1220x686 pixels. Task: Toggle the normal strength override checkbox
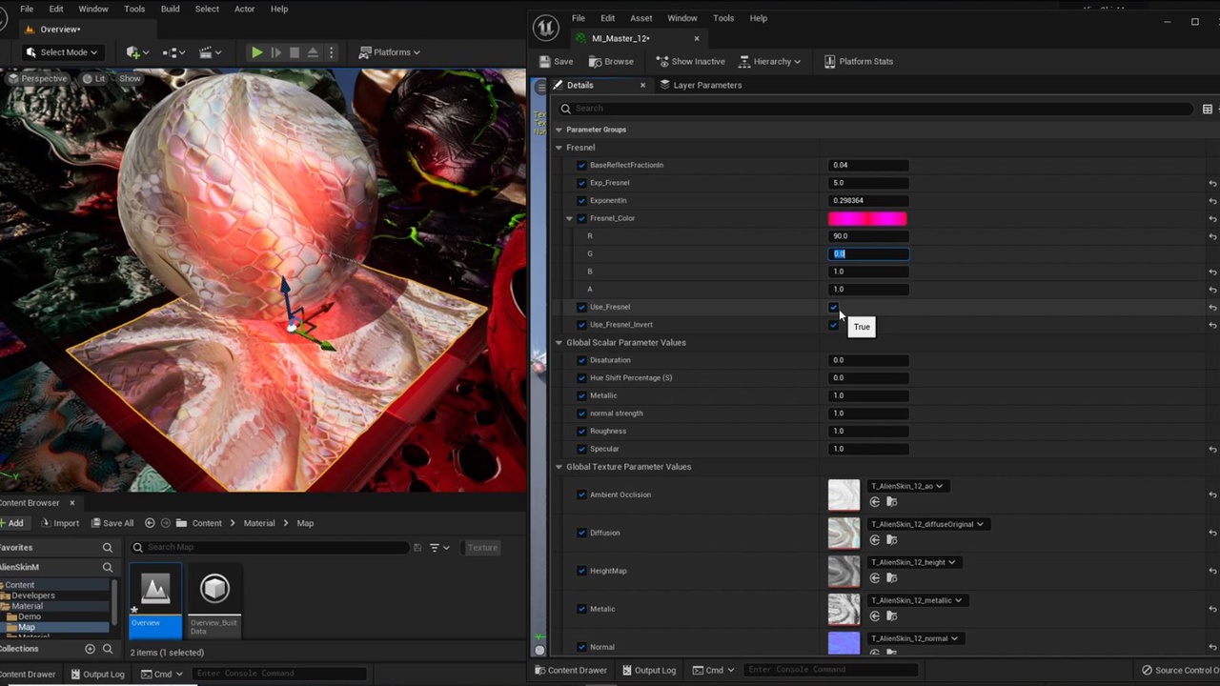point(581,414)
